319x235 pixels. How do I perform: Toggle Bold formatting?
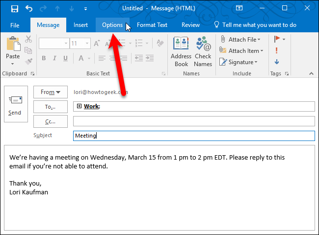pos(44,58)
